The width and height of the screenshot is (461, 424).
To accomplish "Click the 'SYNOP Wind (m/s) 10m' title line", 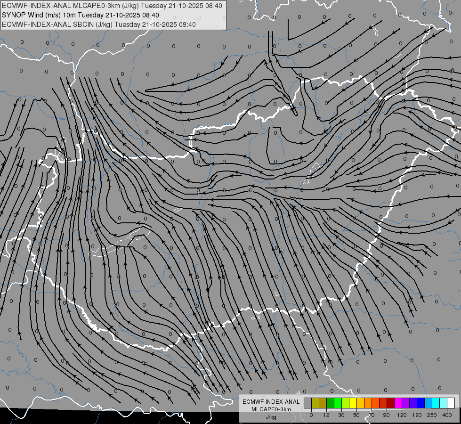I will pos(80,15).
